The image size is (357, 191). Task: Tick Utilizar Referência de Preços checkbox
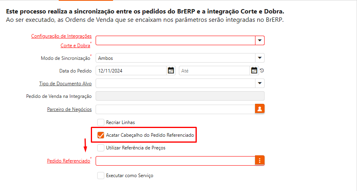coord(101,148)
